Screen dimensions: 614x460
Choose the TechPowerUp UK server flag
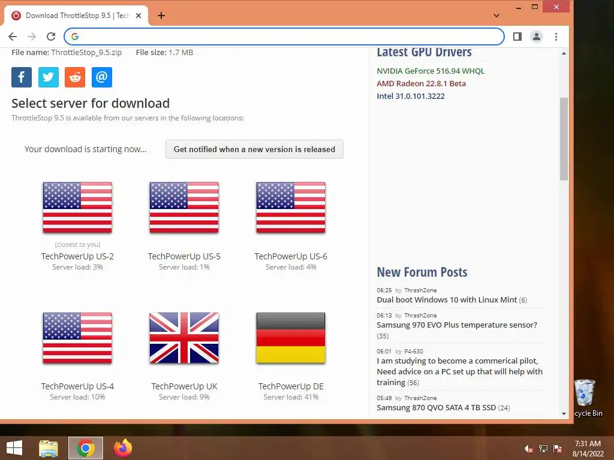coord(184,338)
